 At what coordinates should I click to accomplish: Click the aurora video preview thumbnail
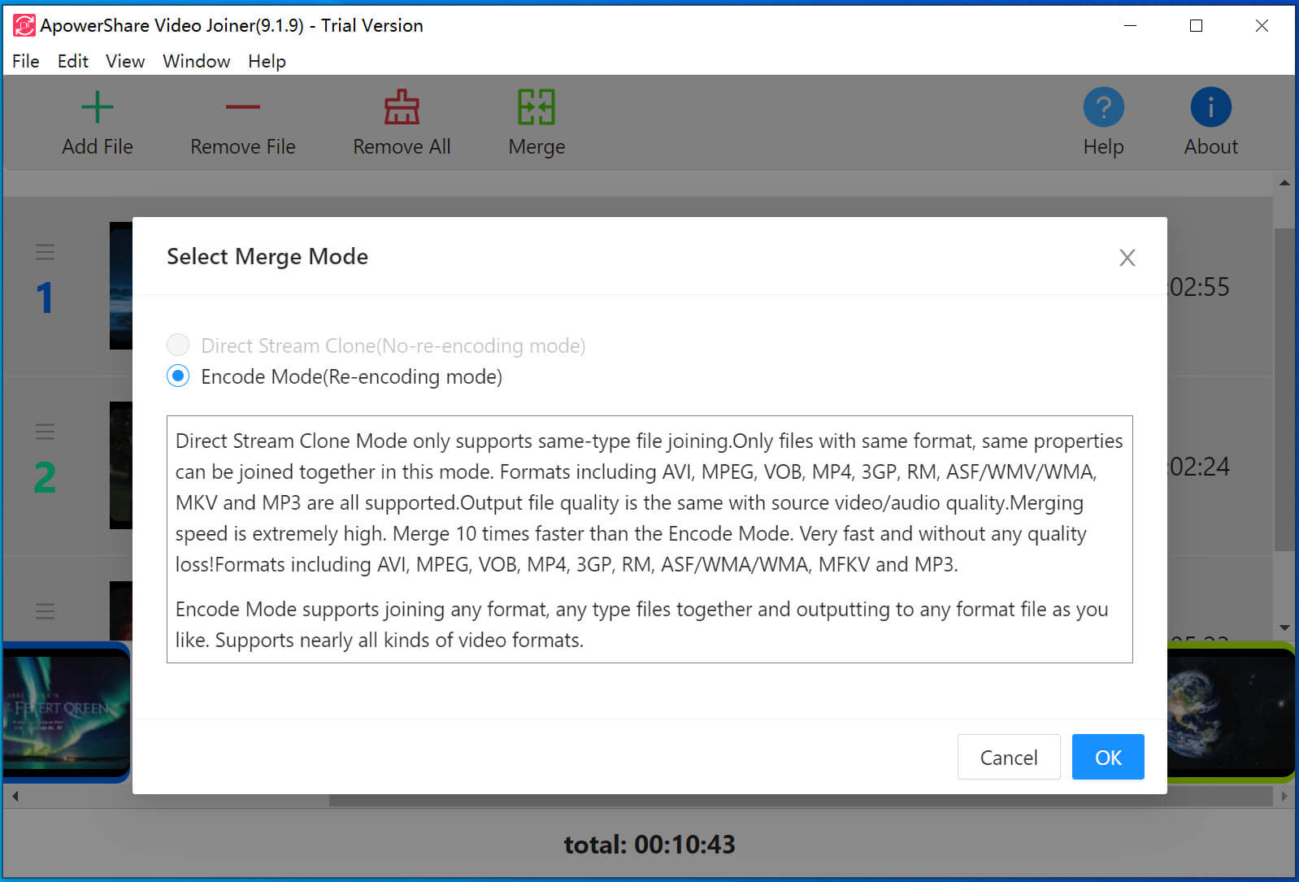coord(65,711)
